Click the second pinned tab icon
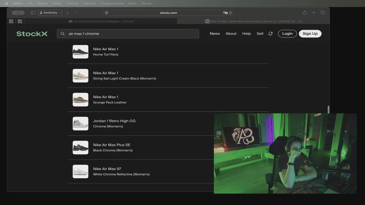The image size is (365, 205). pos(20,21)
